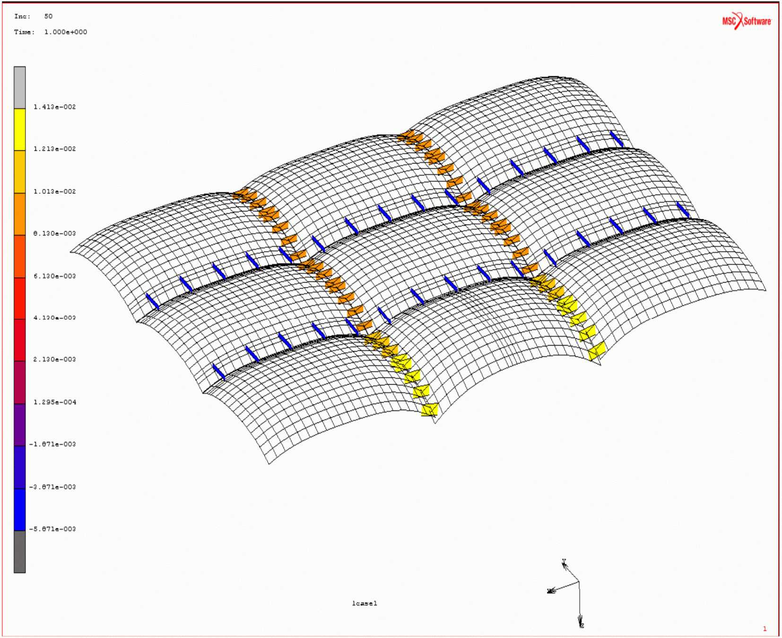Click the purple legend color band
782x638 pixels.
(x=19, y=425)
